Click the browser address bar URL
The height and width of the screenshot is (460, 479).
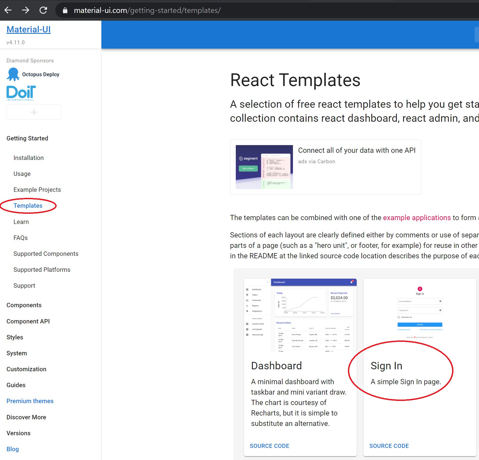[x=147, y=10]
